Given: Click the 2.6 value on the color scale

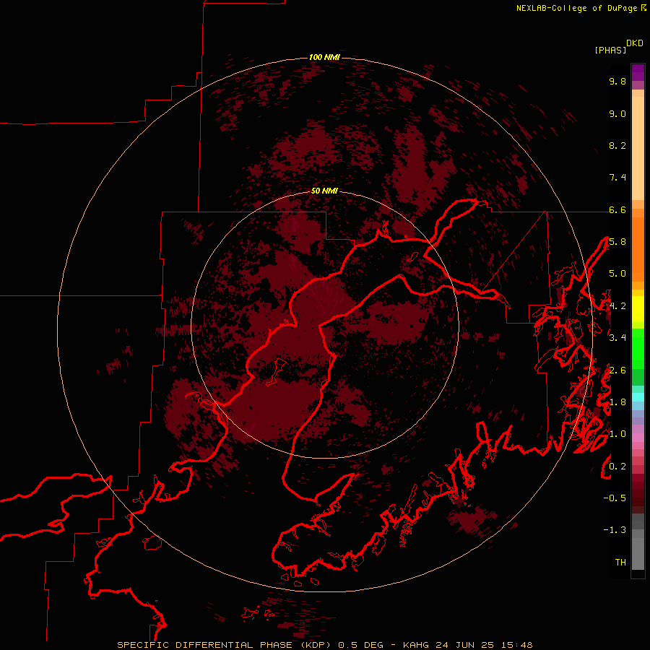Looking at the screenshot, I should click(x=617, y=370).
